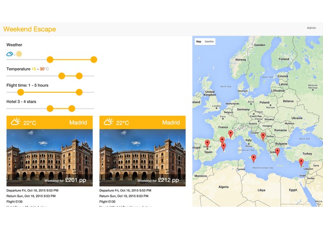Click the map pin over Greece
Screen dimensions: 323x229
pyautogui.click(x=277, y=152)
